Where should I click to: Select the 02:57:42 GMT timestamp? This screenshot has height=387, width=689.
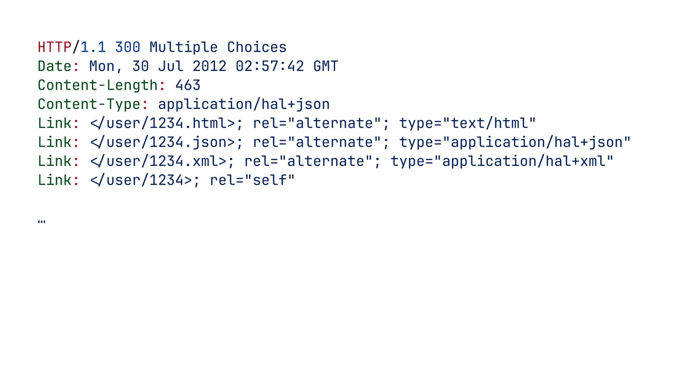pos(287,66)
